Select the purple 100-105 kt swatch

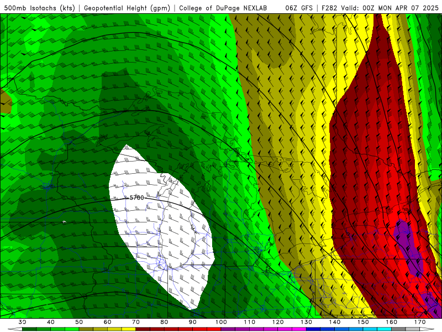[x=228, y=329]
